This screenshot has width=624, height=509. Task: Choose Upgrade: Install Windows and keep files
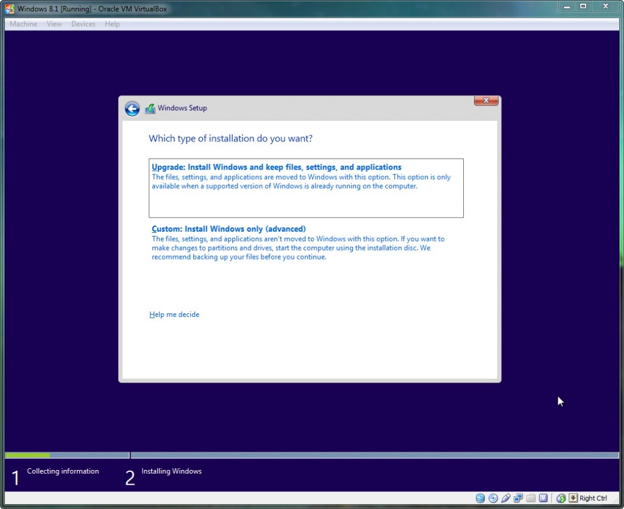306,188
